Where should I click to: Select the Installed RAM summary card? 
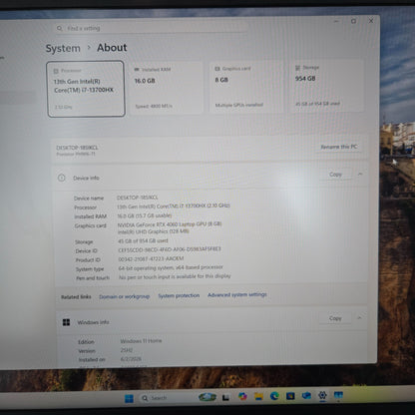(166, 88)
